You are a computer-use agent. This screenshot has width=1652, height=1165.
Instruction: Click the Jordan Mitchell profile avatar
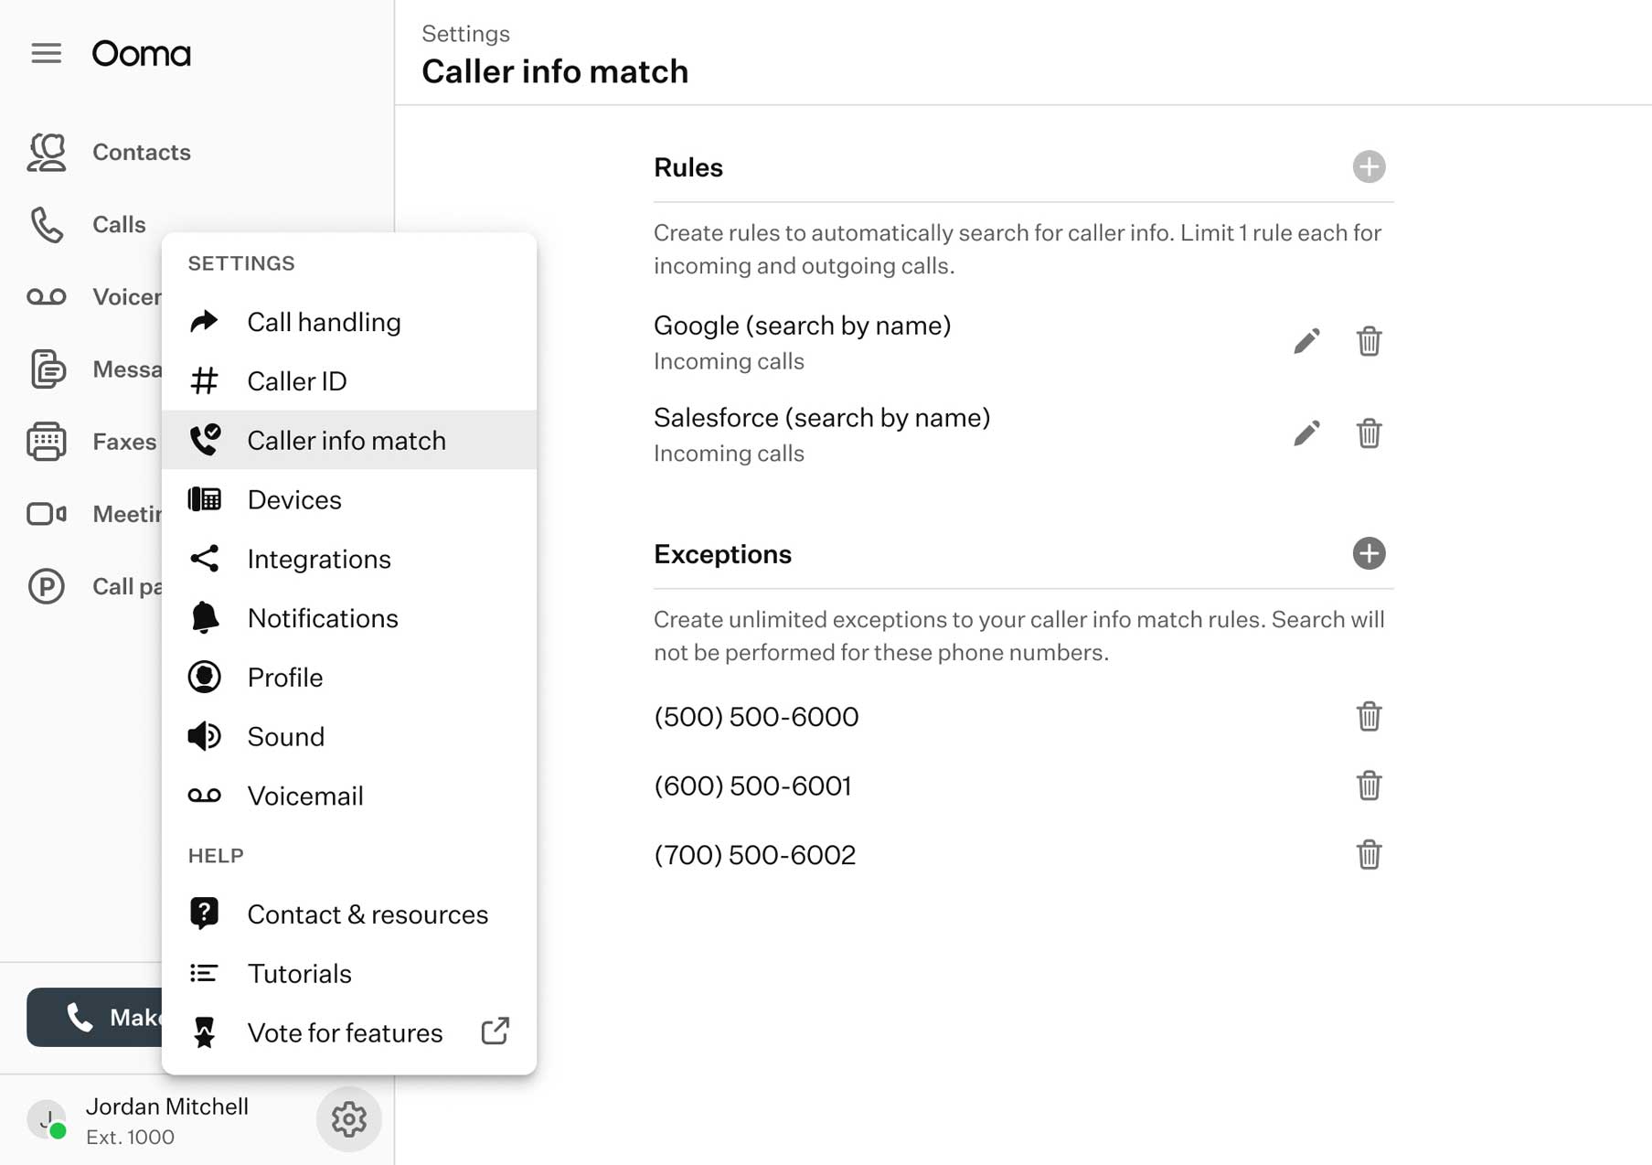coord(48,1119)
